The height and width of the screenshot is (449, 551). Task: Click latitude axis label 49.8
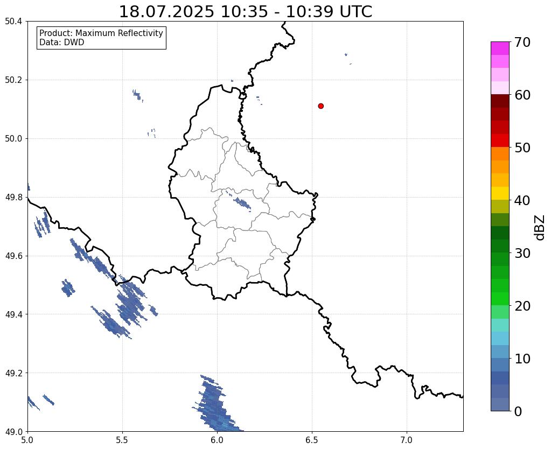click(x=13, y=198)
